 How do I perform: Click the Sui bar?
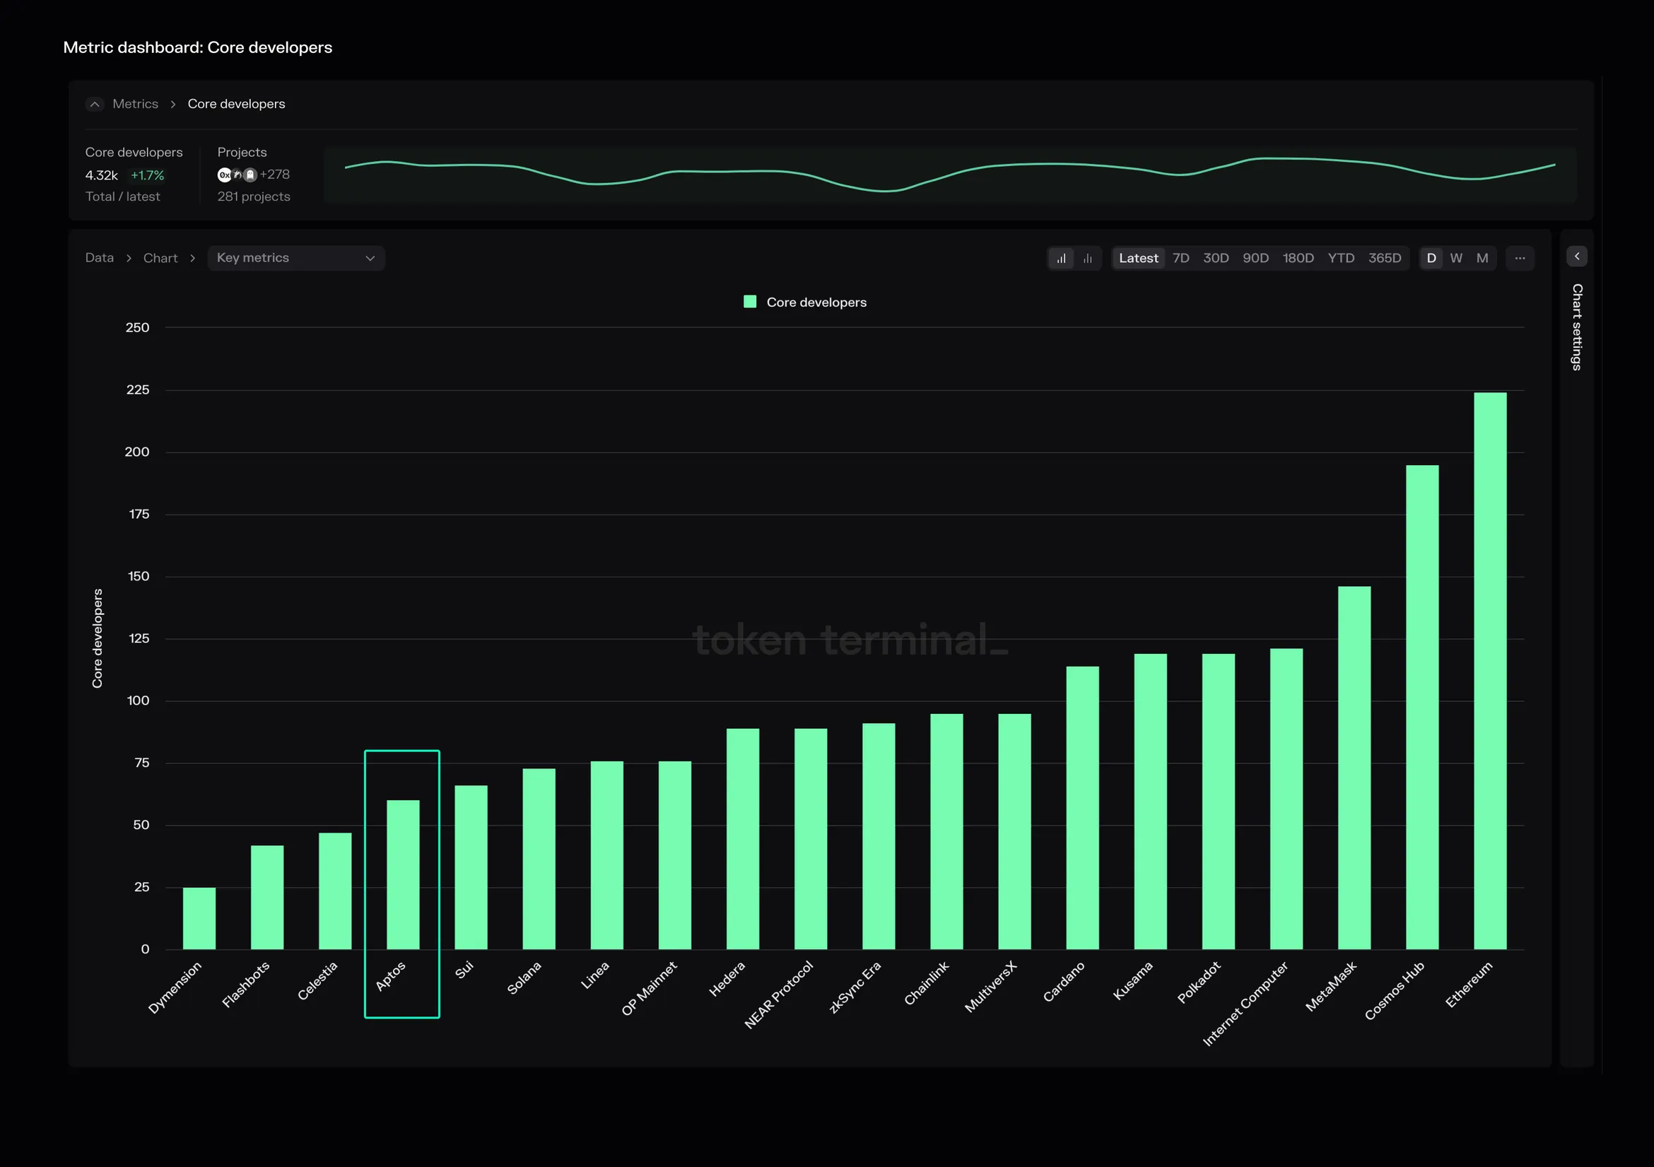471,867
